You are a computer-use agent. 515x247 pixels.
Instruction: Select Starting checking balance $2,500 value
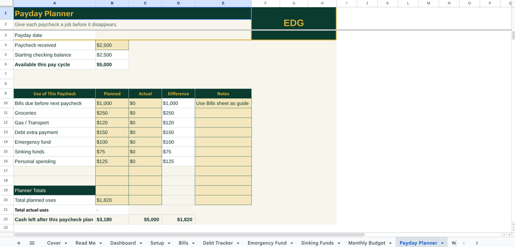tap(112, 55)
